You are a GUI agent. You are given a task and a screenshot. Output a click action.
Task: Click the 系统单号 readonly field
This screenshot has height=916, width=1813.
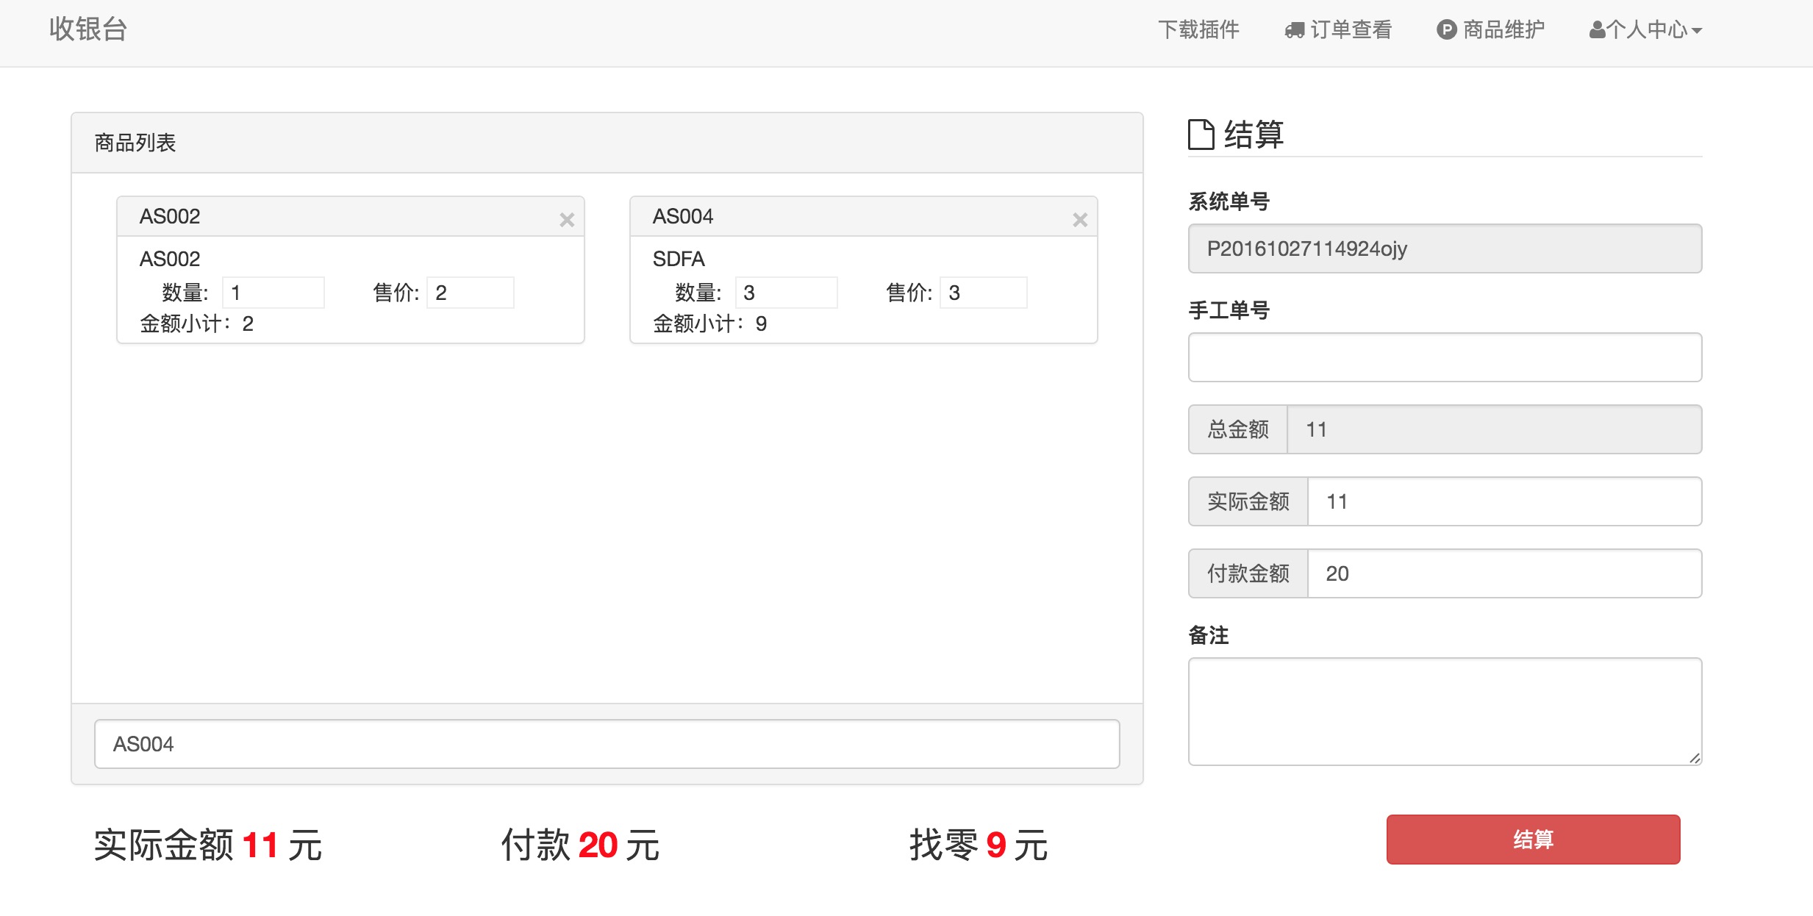pyautogui.click(x=1445, y=248)
